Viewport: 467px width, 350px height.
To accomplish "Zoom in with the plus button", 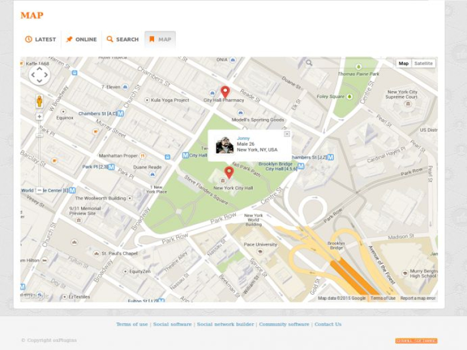I will click(x=40, y=117).
